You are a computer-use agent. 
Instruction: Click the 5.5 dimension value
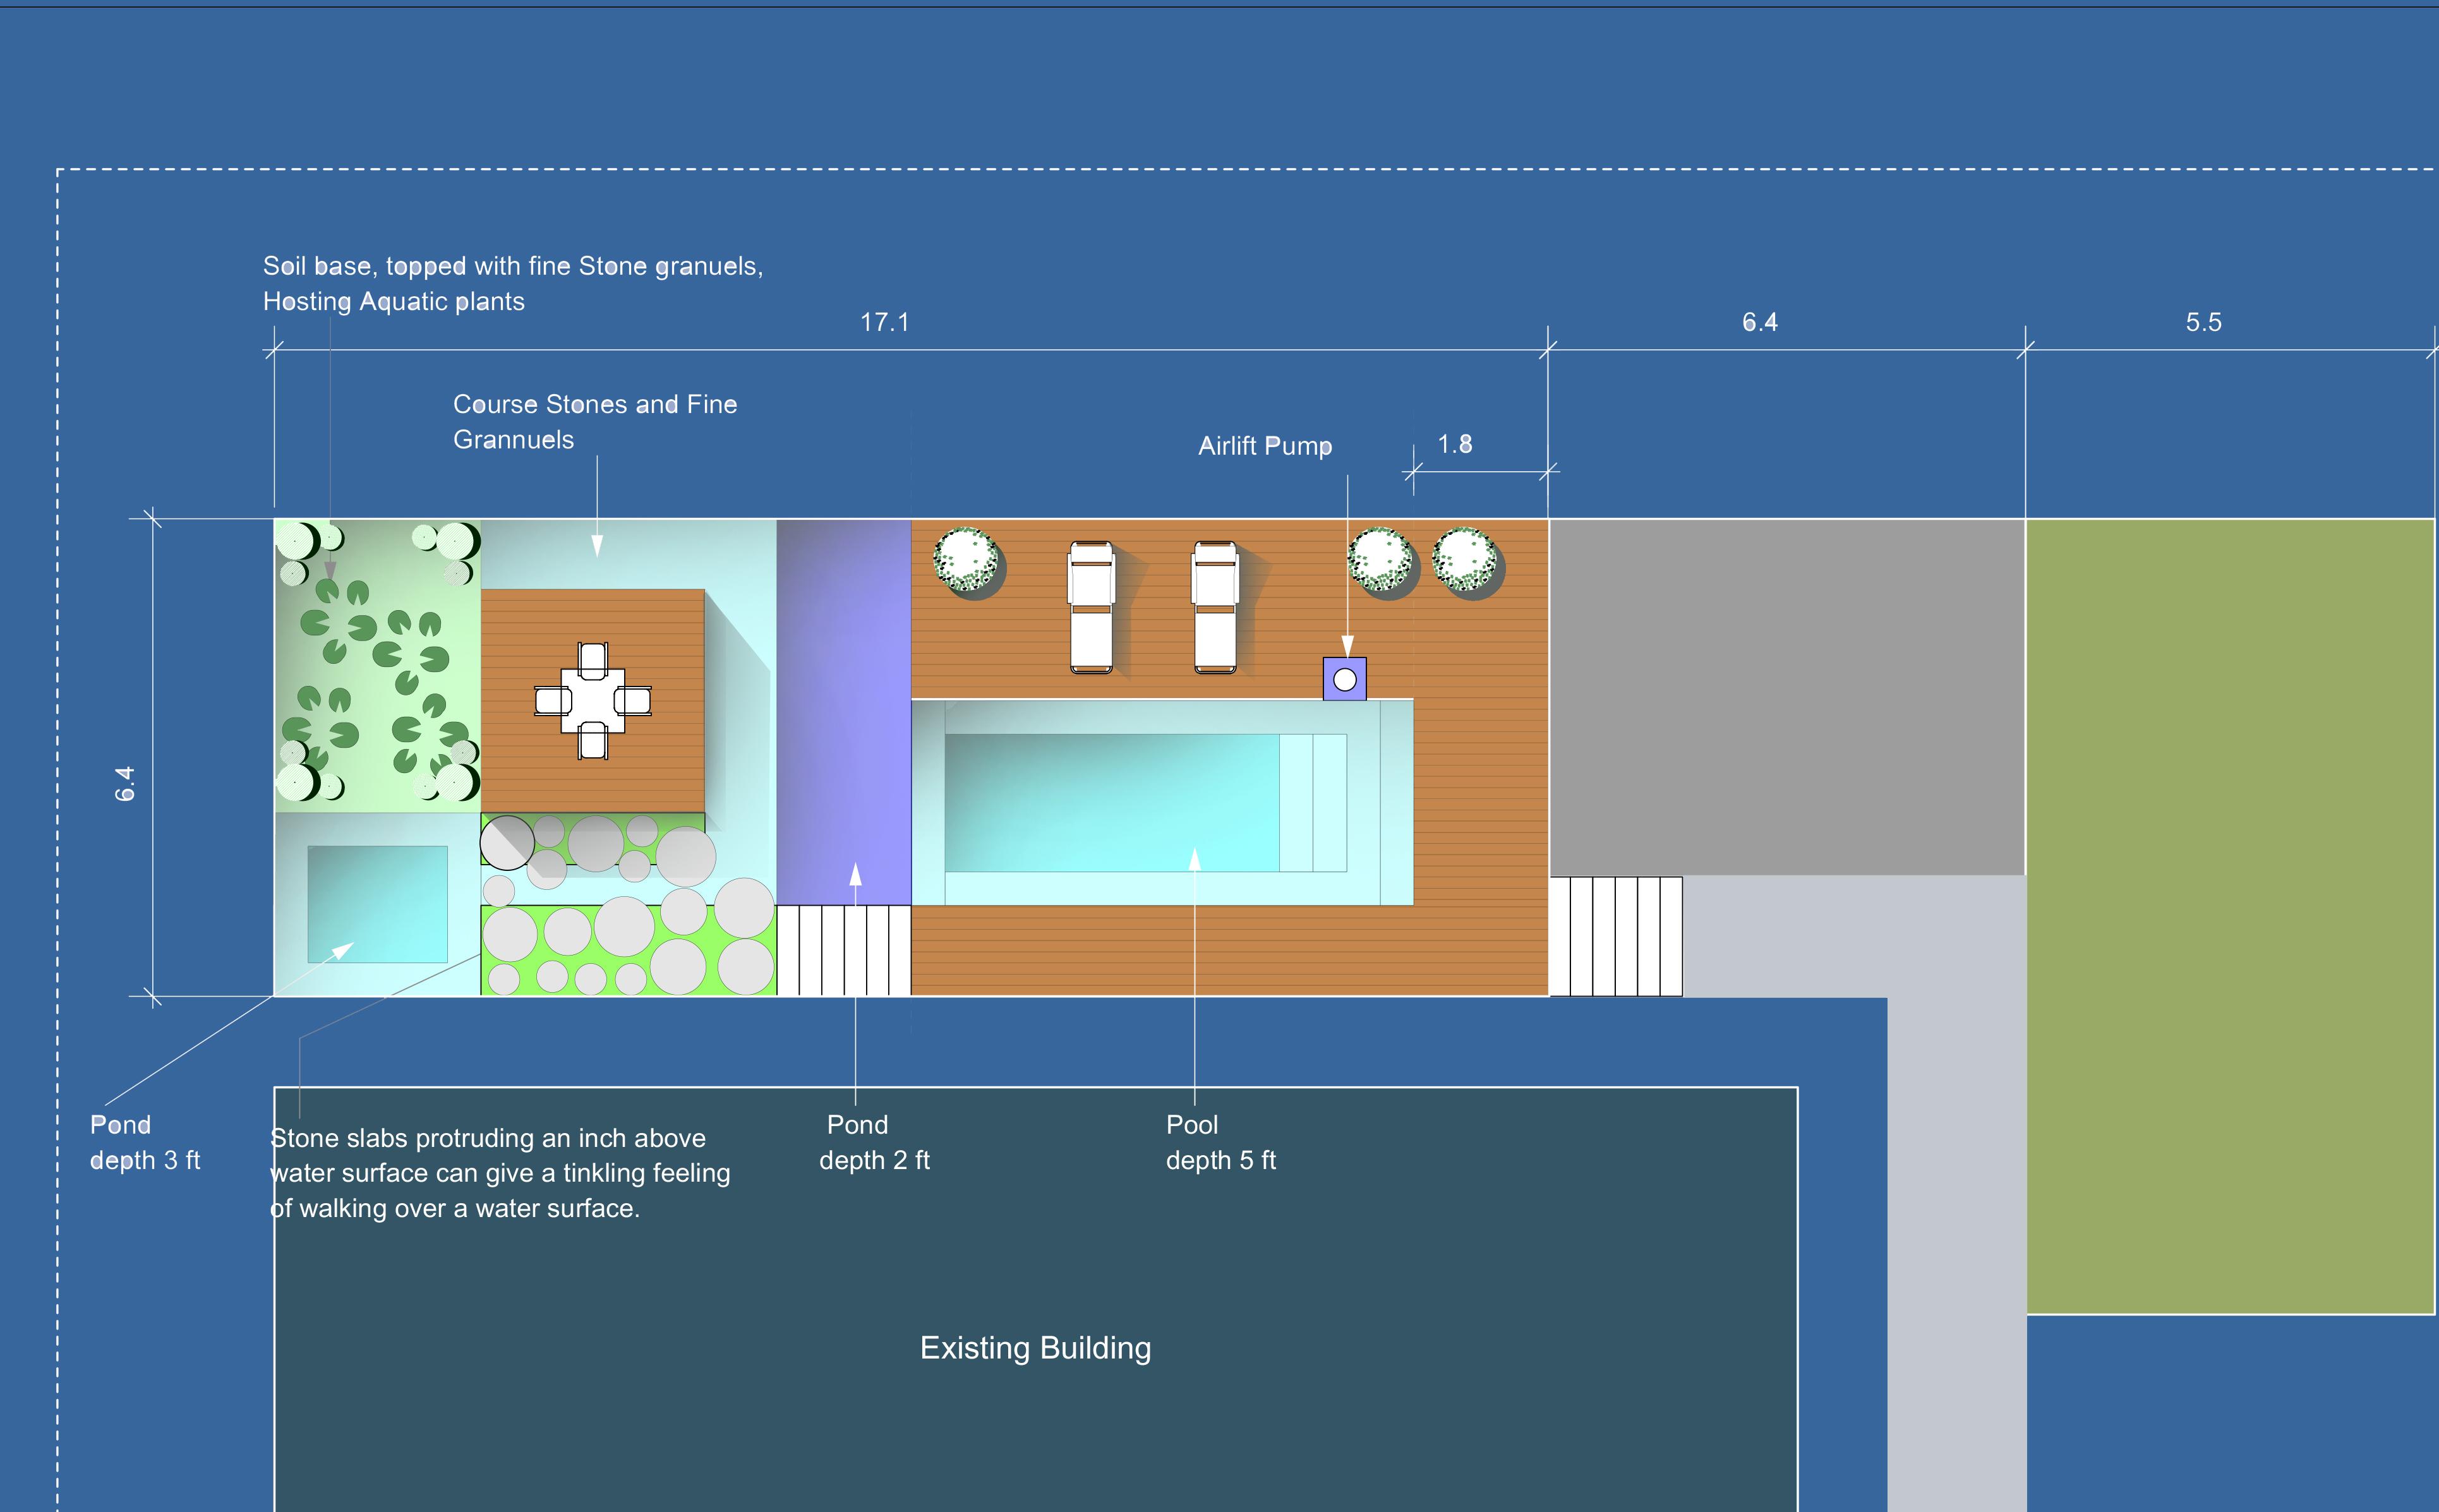click(2203, 322)
